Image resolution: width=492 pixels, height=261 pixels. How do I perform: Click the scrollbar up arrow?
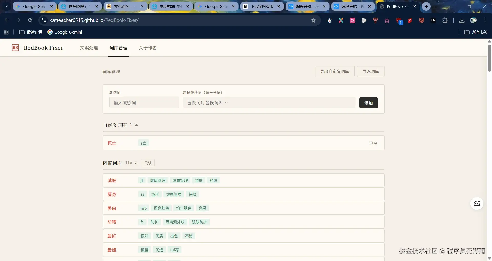click(489, 41)
